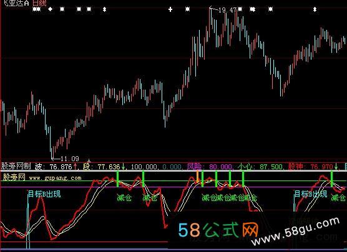Click the 段: 77.636 indicator value

(101, 167)
